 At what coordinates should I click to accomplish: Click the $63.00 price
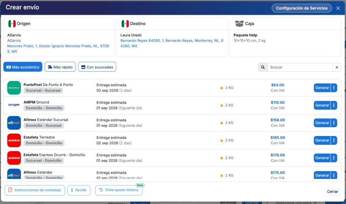point(278,85)
